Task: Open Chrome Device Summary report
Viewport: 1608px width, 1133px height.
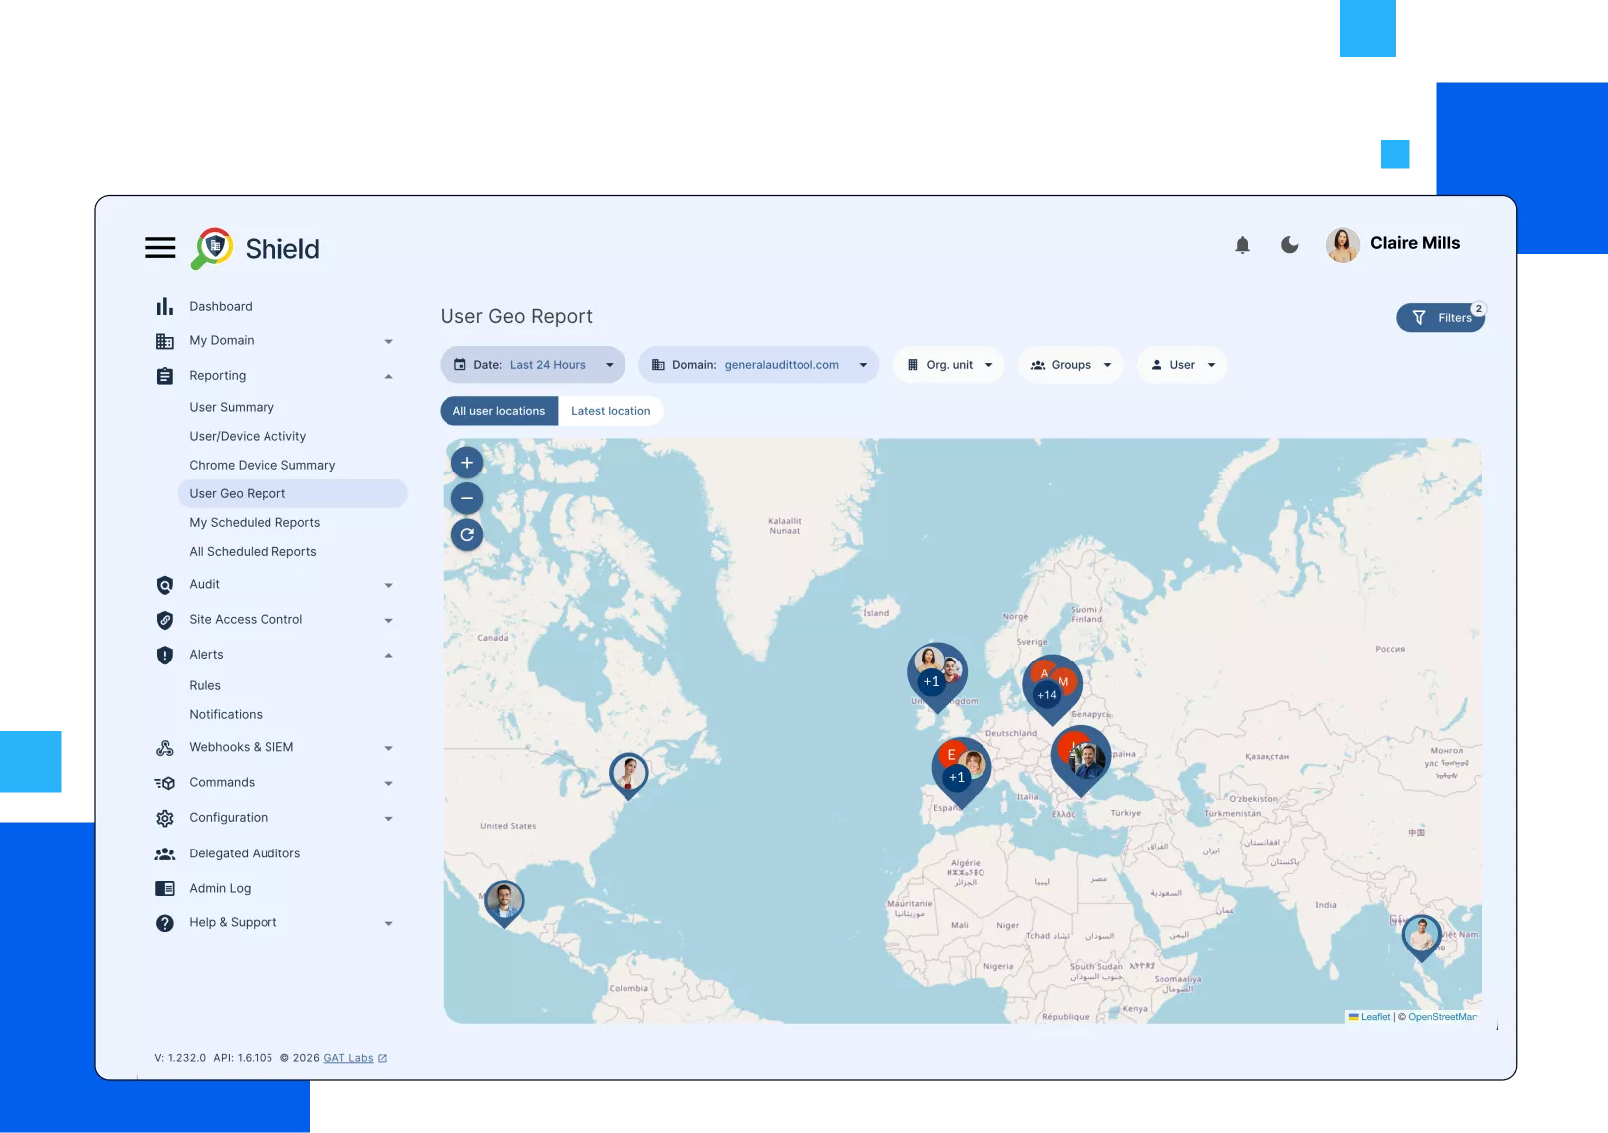Action: click(x=263, y=465)
